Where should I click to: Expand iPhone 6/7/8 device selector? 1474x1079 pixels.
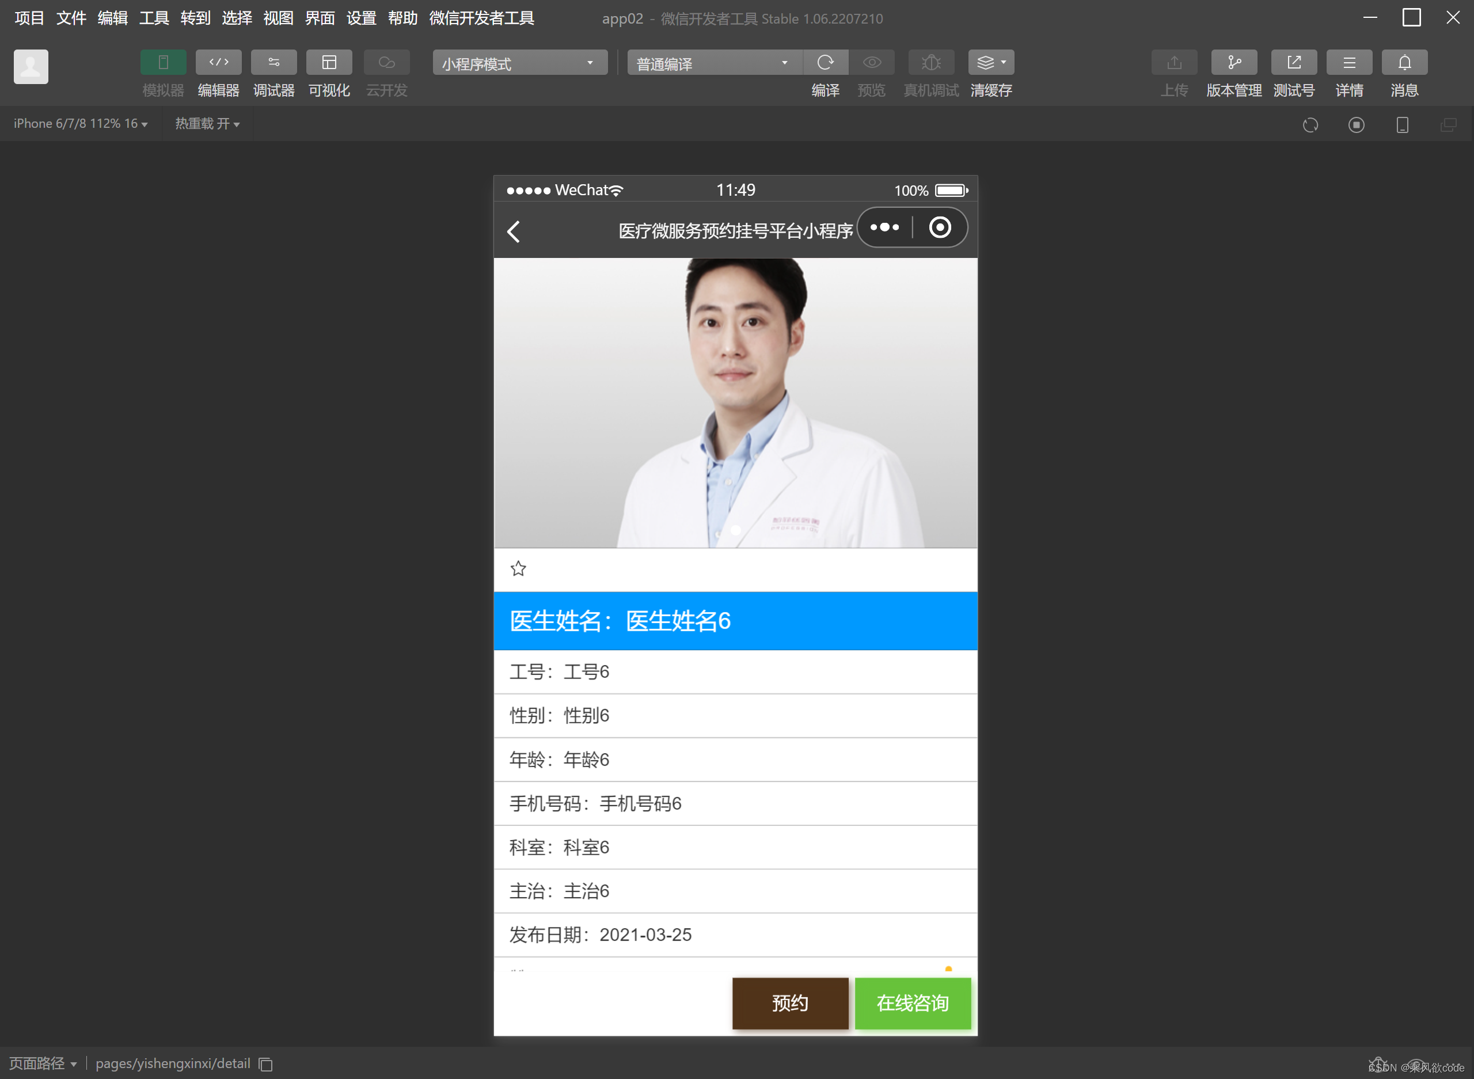[81, 123]
